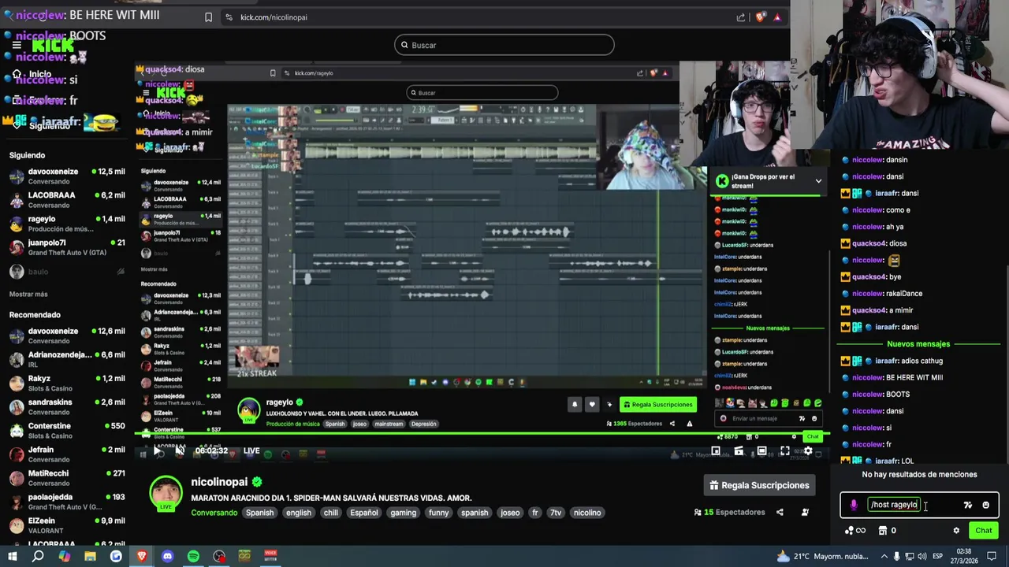Screen dimensions: 1009x567
Task: Collapse the Gana Drops banner chevron
Action: pos(818,181)
